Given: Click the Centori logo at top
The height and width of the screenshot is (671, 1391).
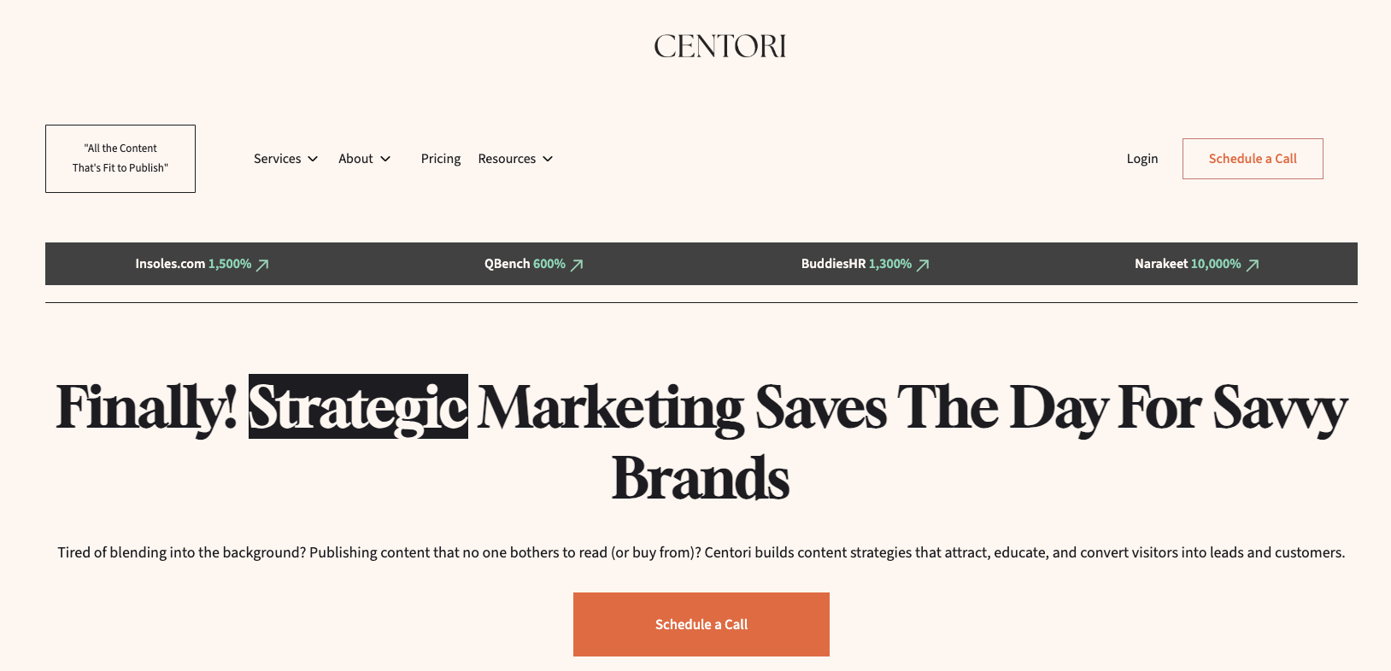Looking at the screenshot, I should [719, 46].
